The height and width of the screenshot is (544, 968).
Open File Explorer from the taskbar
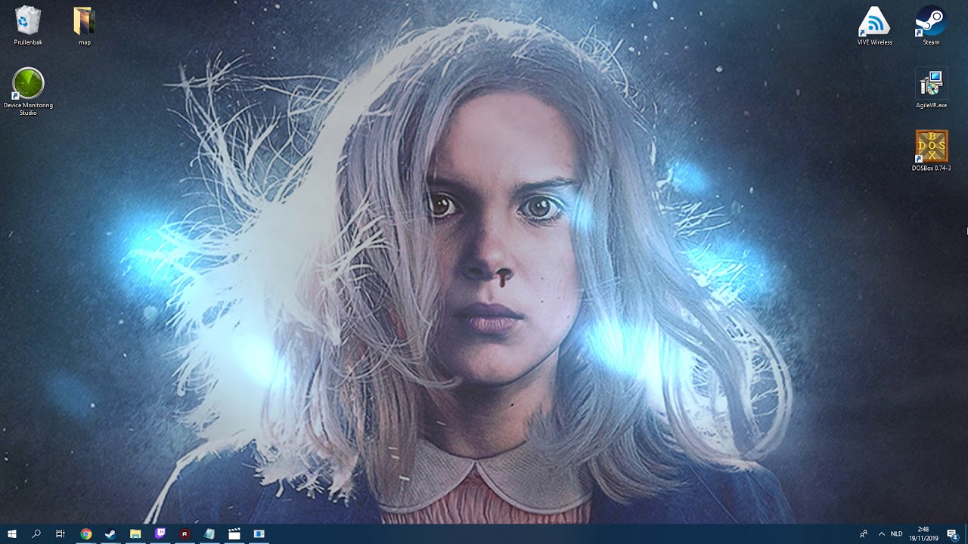pos(135,534)
